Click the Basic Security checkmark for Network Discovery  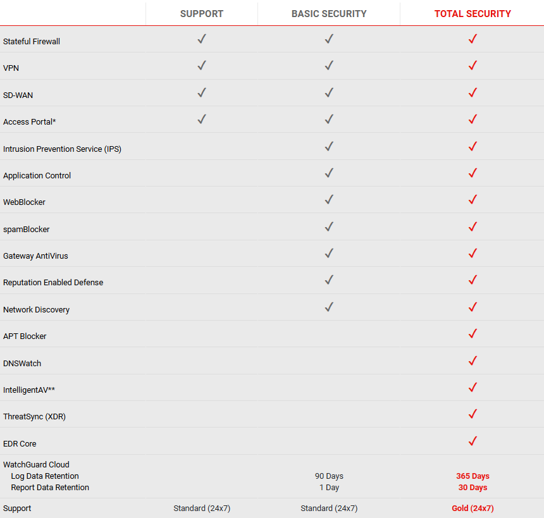[x=329, y=307]
